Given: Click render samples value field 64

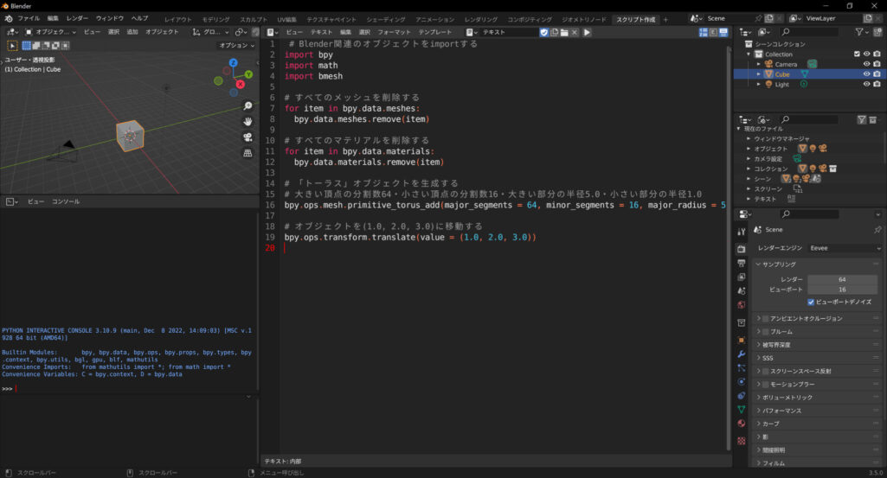Looking at the screenshot, I should click(842, 279).
